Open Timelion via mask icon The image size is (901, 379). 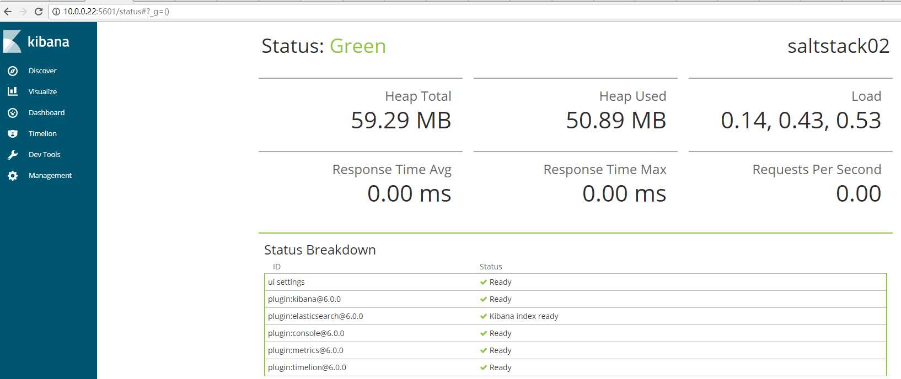[13, 133]
